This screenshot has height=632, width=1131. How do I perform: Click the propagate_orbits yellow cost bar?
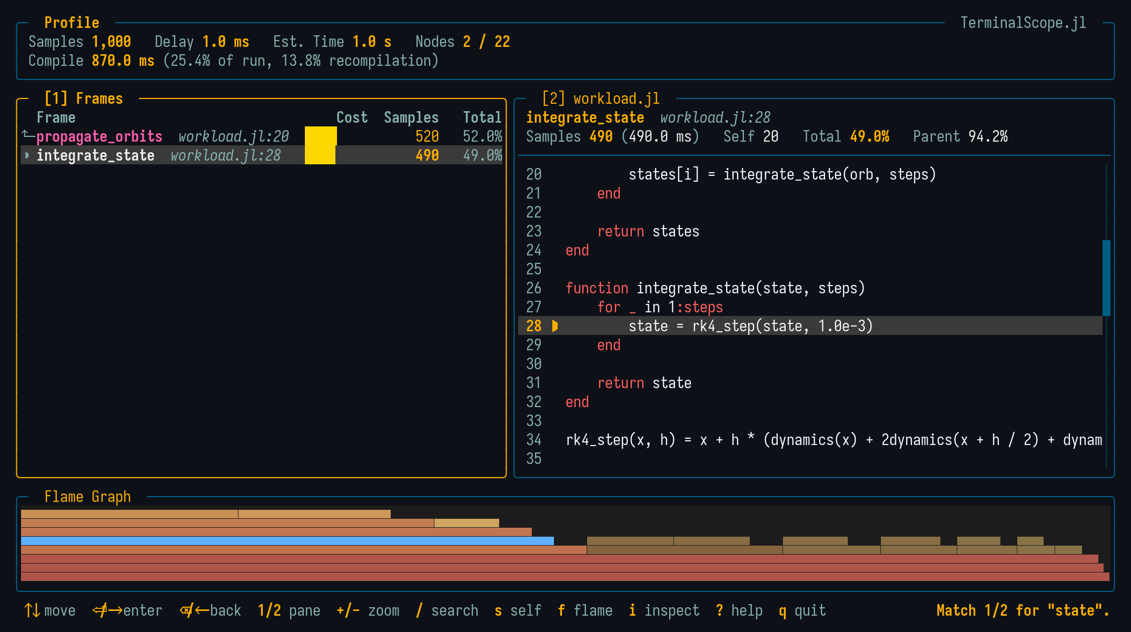[x=321, y=136]
